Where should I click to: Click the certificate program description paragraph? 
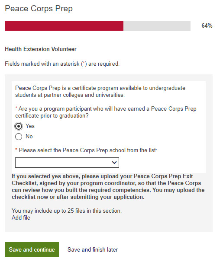pos(100,91)
